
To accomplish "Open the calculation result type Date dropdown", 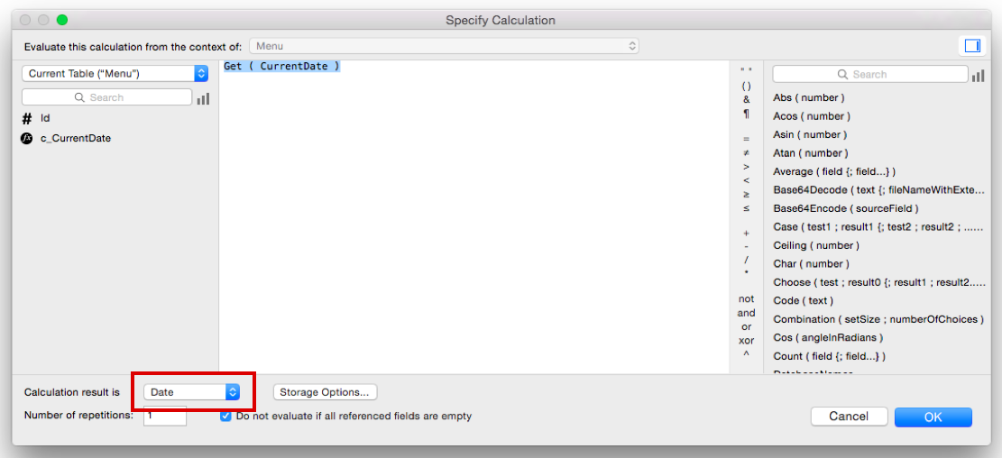I will (192, 392).
